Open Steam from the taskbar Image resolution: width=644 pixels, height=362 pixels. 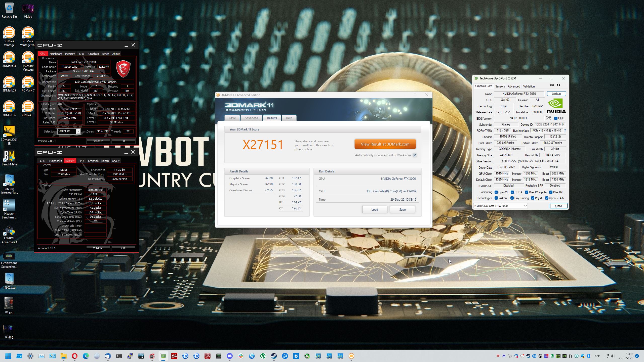click(x=274, y=356)
